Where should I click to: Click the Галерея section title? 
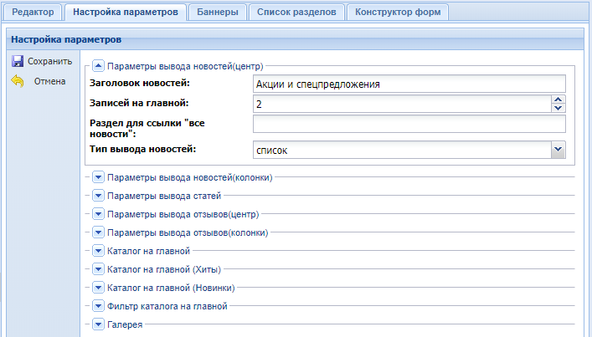[125, 324]
